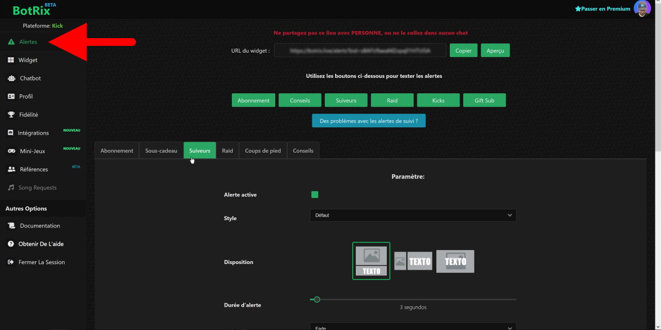Open the user avatar menu
Image resolution: width=661 pixels, height=330 pixels.
pos(642,9)
